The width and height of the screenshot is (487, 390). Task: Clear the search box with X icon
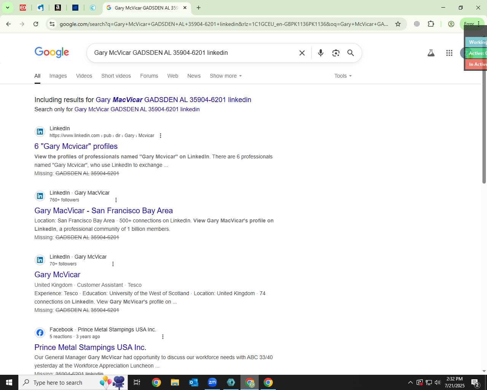pyautogui.click(x=302, y=53)
